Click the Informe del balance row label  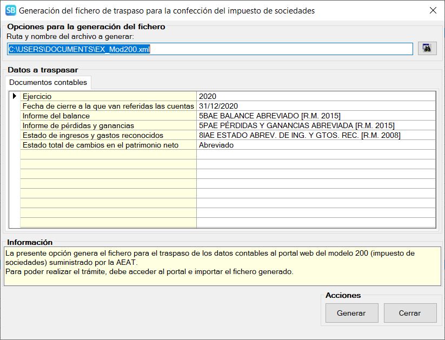click(x=108, y=116)
